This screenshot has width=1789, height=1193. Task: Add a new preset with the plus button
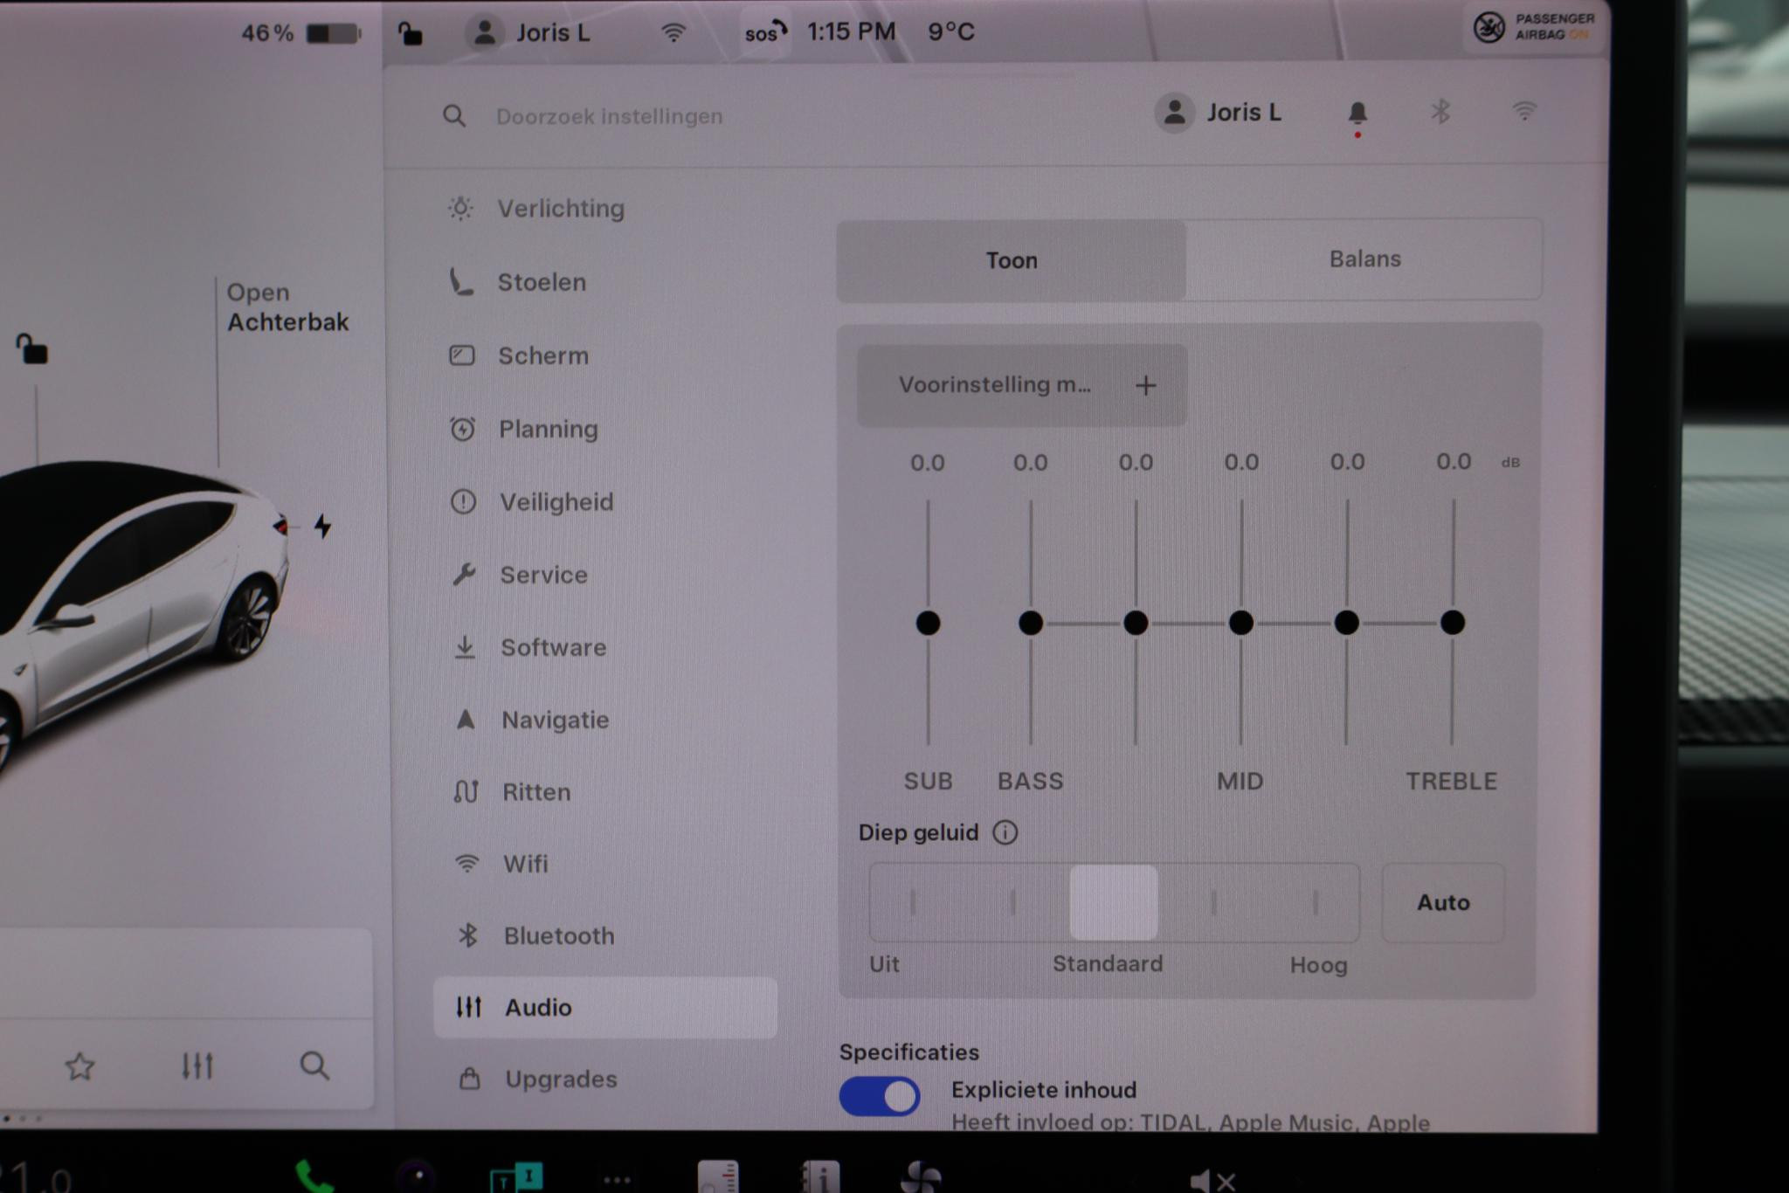(x=1146, y=385)
